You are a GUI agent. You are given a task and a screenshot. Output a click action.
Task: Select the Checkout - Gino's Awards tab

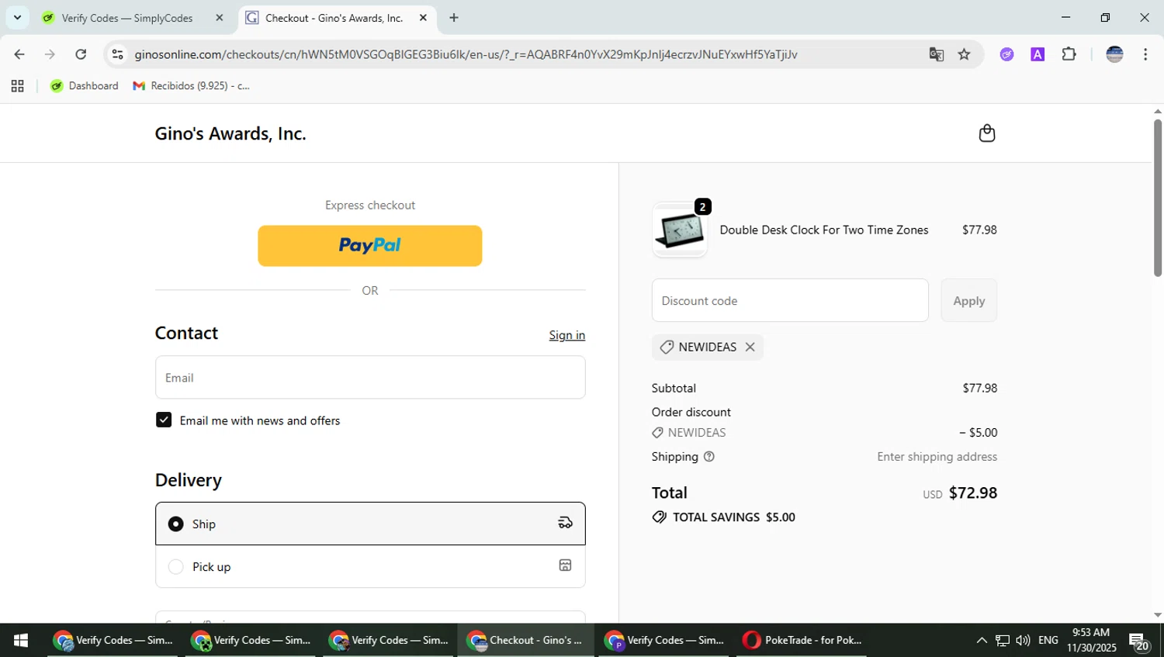(334, 18)
